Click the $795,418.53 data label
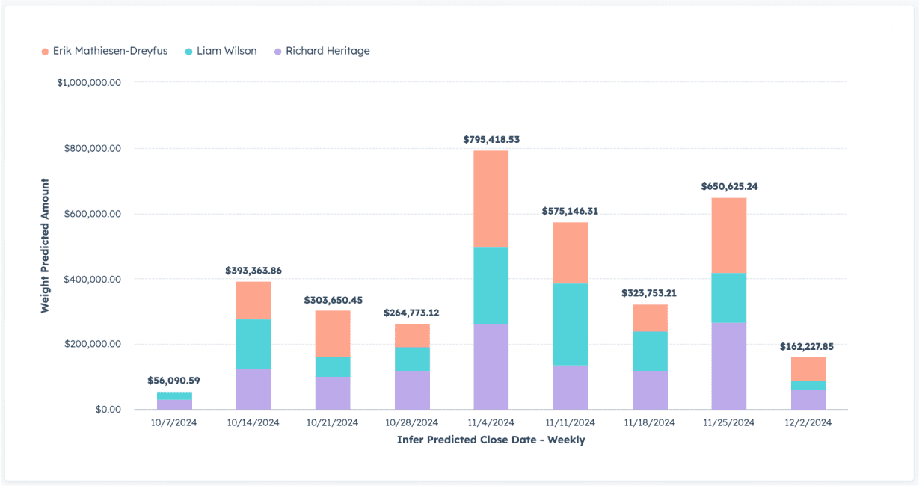 click(x=491, y=140)
